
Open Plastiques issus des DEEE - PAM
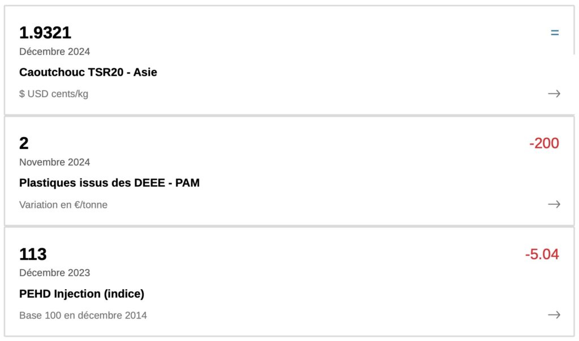(109, 183)
